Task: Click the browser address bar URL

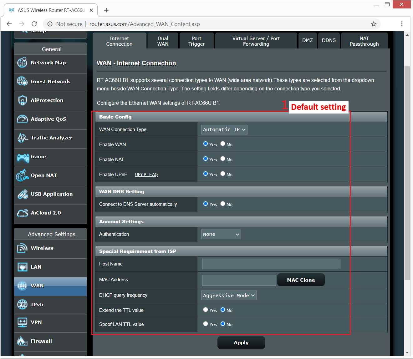Action: (145, 24)
